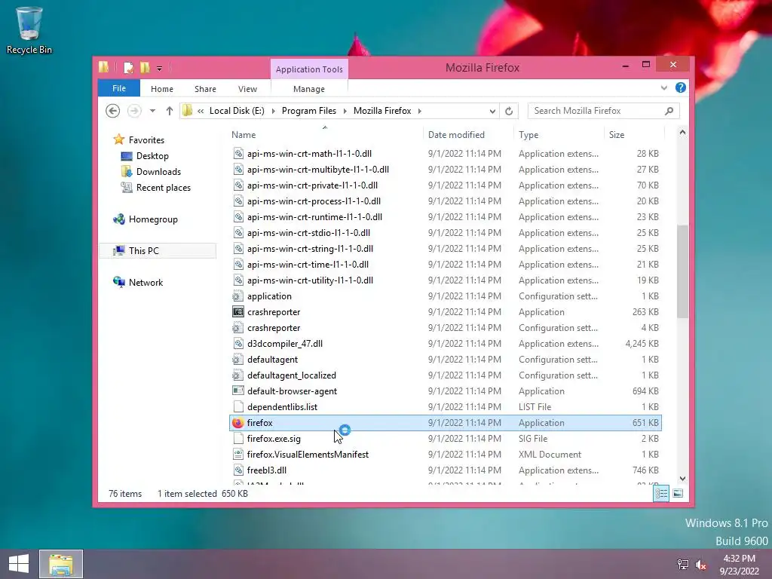
Task: Click the vertical scrollbar thumb
Action: [682, 271]
